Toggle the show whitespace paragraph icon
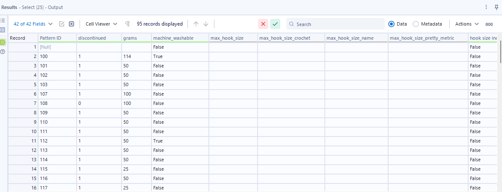 (127, 24)
